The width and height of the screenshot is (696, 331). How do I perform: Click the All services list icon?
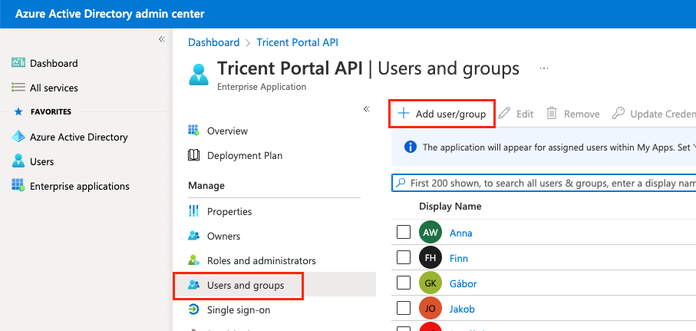point(18,87)
